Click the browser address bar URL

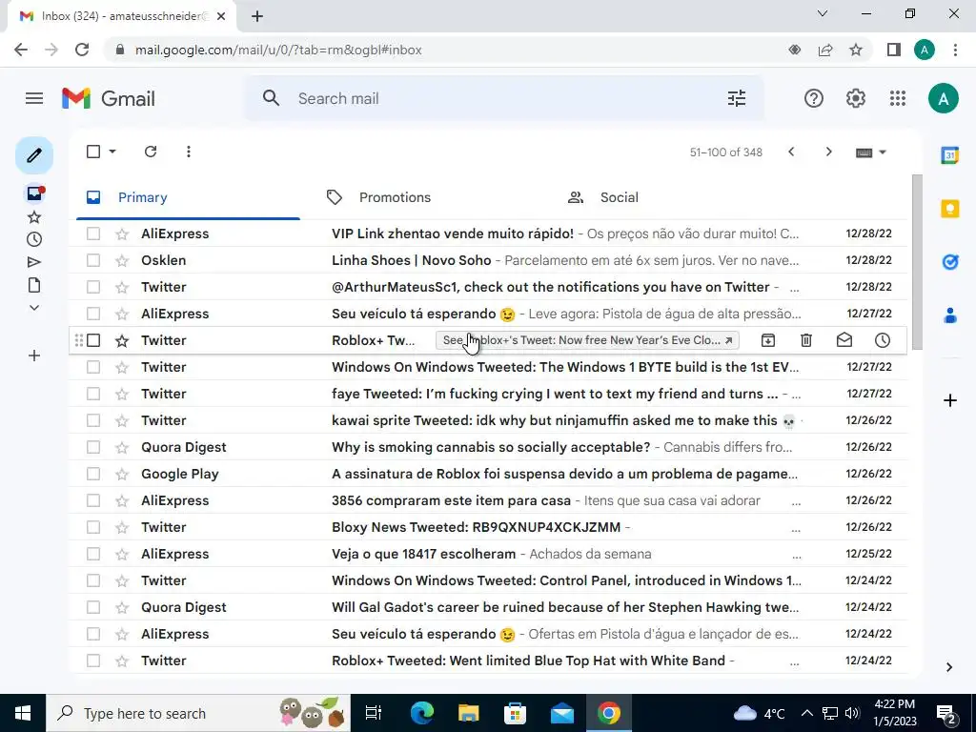coord(278,50)
